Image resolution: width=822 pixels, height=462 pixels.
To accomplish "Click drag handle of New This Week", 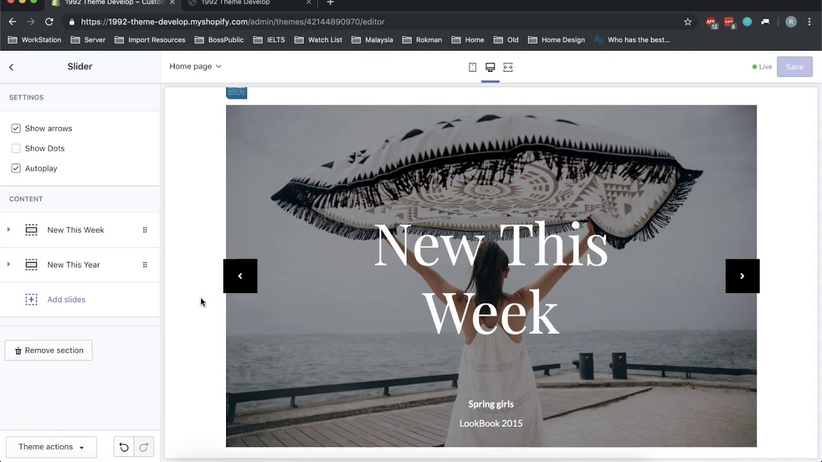I will point(145,230).
